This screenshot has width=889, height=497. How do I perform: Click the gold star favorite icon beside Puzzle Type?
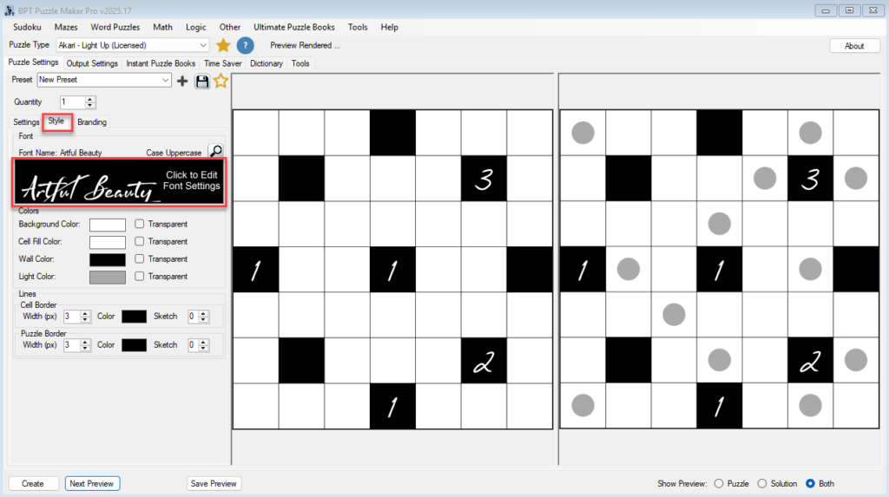click(223, 45)
